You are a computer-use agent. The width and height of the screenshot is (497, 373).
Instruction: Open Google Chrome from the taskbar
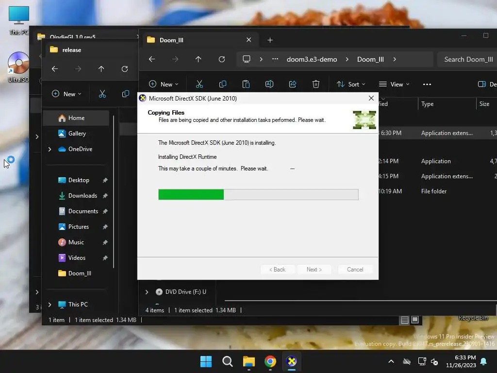pos(270,361)
